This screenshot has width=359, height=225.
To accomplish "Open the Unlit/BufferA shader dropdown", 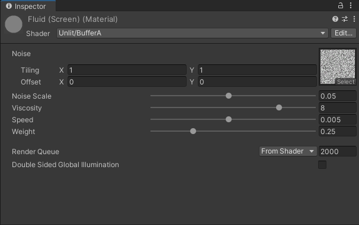I will coord(193,33).
